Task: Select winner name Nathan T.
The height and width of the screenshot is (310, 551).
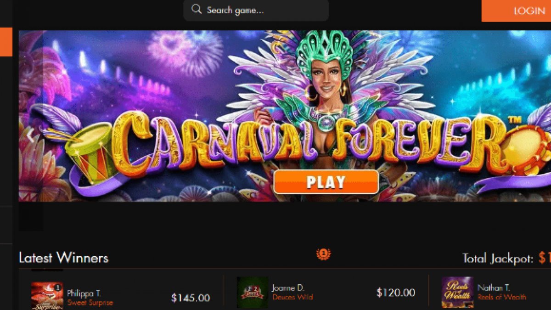Action: coord(494,288)
